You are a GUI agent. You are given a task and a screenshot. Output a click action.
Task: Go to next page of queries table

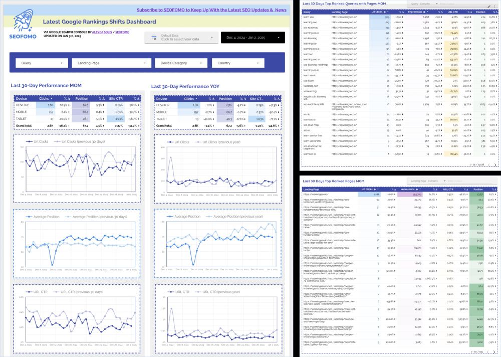(495, 165)
